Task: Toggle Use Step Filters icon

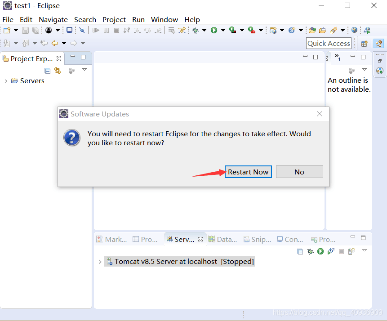Action: [x=182, y=31]
